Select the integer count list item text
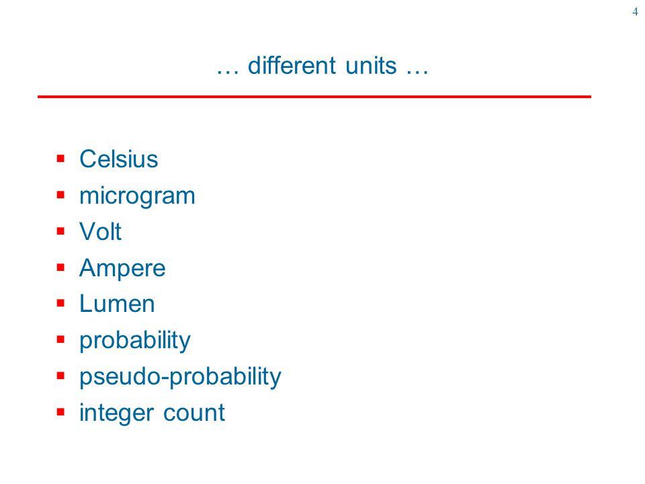 point(152,413)
